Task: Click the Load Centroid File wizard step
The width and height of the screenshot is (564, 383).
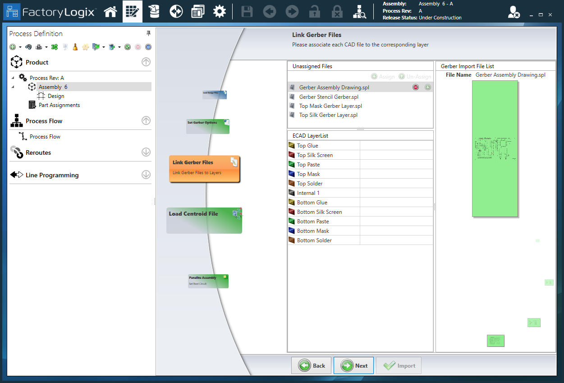Action: tap(204, 220)
